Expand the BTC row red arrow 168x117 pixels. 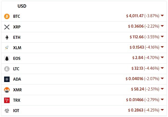coord(162,16)
